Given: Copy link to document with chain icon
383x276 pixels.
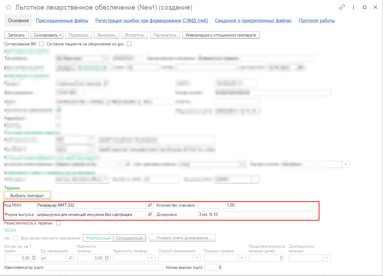Looking at the screenshot, I should (342, 8).
